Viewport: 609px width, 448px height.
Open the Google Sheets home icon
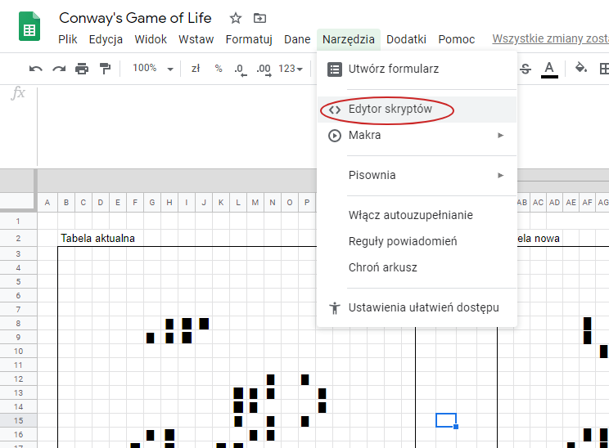coord(29,27)
